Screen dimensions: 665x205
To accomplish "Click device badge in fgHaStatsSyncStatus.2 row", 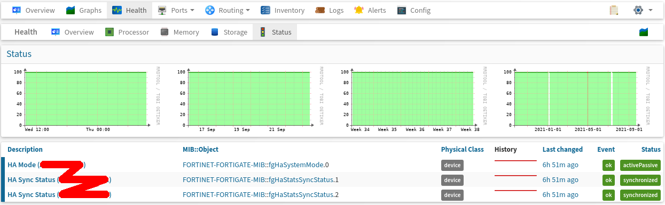I will (452, 195).
